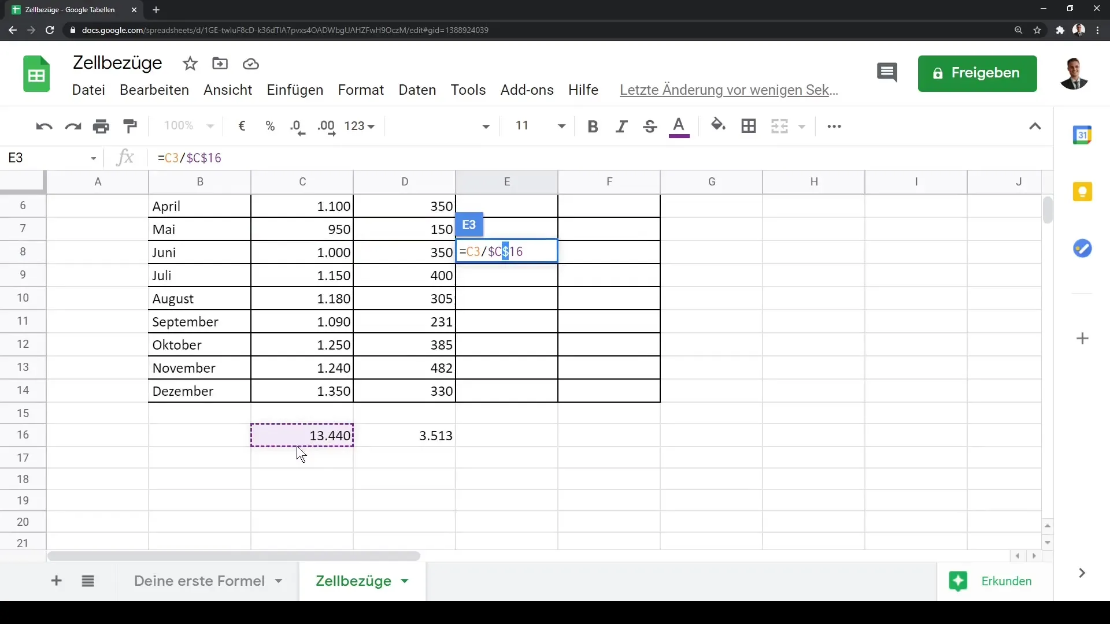Click the text color highlight icon
Viewport: 1110px width, 624px height.
click(679, 126)
